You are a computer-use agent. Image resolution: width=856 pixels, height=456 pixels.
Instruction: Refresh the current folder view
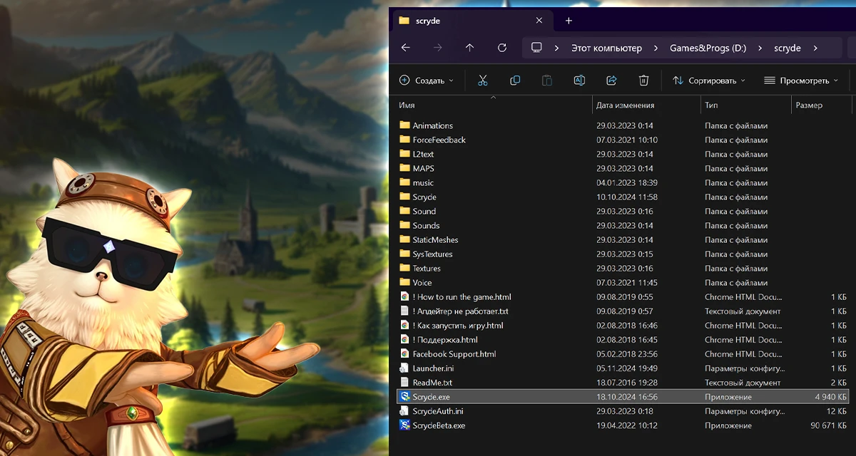[502, 48]
